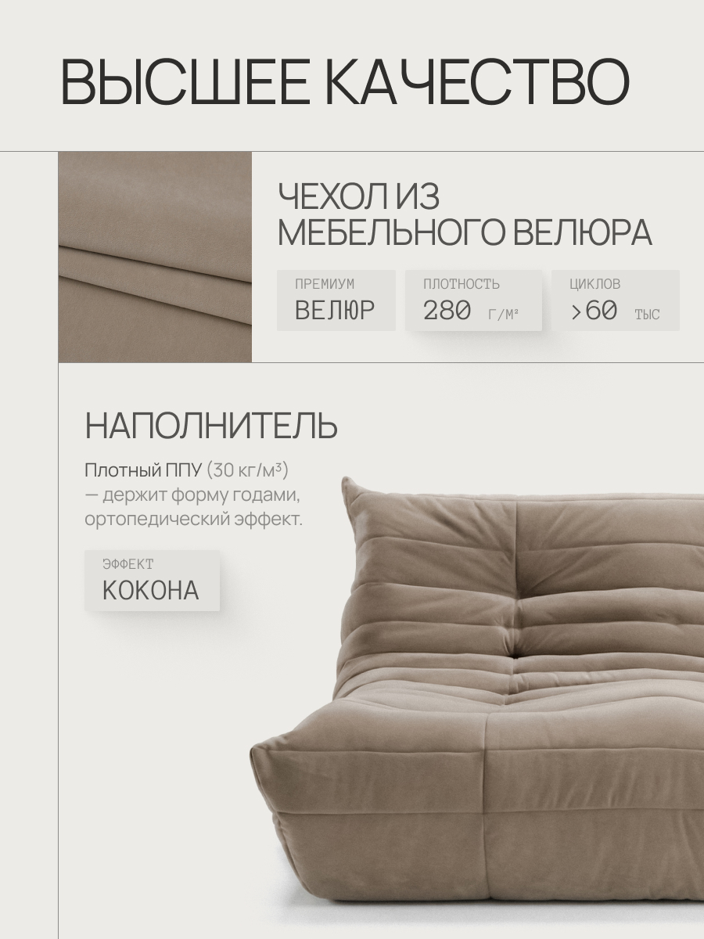Click the 280 density value
Image resolution: width=704 pixels, height=939 pixels.
coord(447,311)
